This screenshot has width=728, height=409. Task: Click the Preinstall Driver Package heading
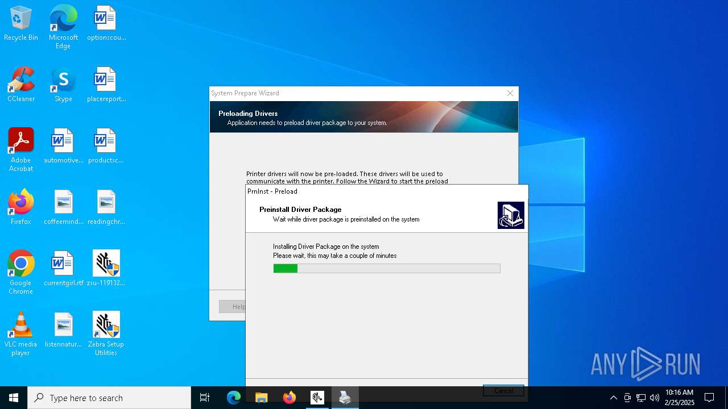[300, 210]
